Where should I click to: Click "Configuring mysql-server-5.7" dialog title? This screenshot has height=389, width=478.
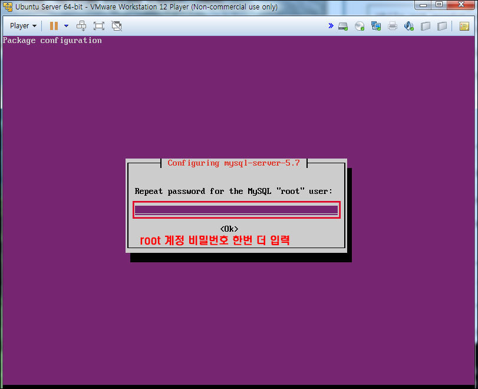tap(234, 163)
